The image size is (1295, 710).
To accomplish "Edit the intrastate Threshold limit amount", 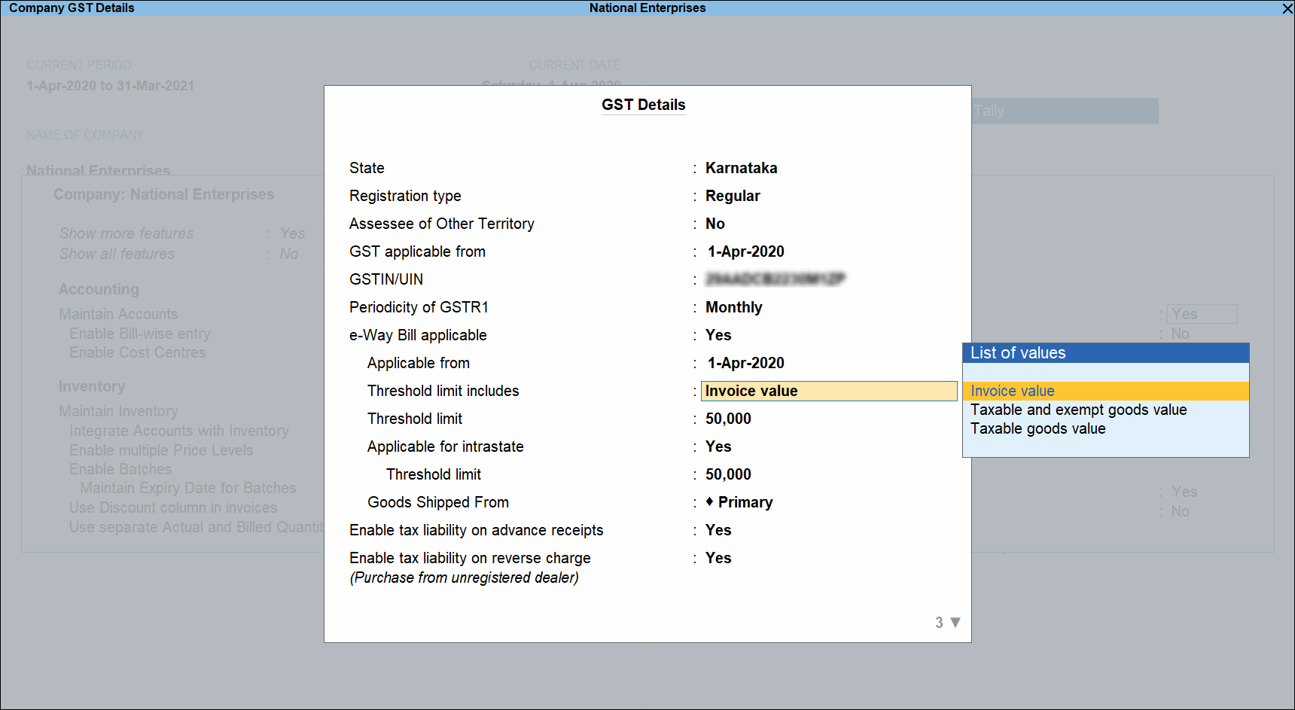I will [x=728, y=474].
